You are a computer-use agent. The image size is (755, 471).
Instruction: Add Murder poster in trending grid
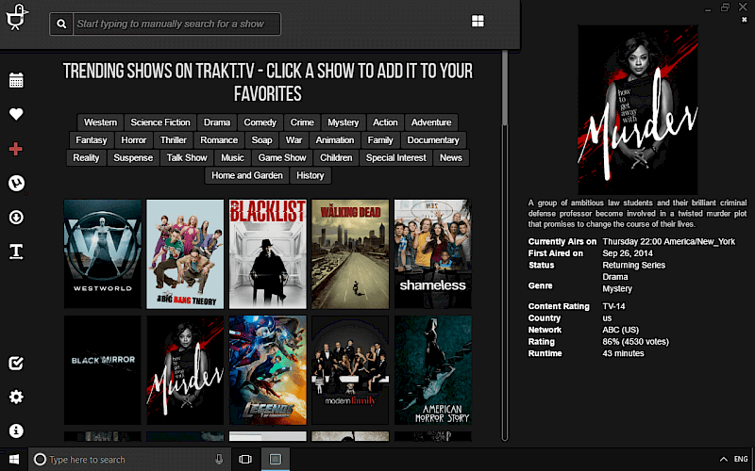[x=185, y=370]
